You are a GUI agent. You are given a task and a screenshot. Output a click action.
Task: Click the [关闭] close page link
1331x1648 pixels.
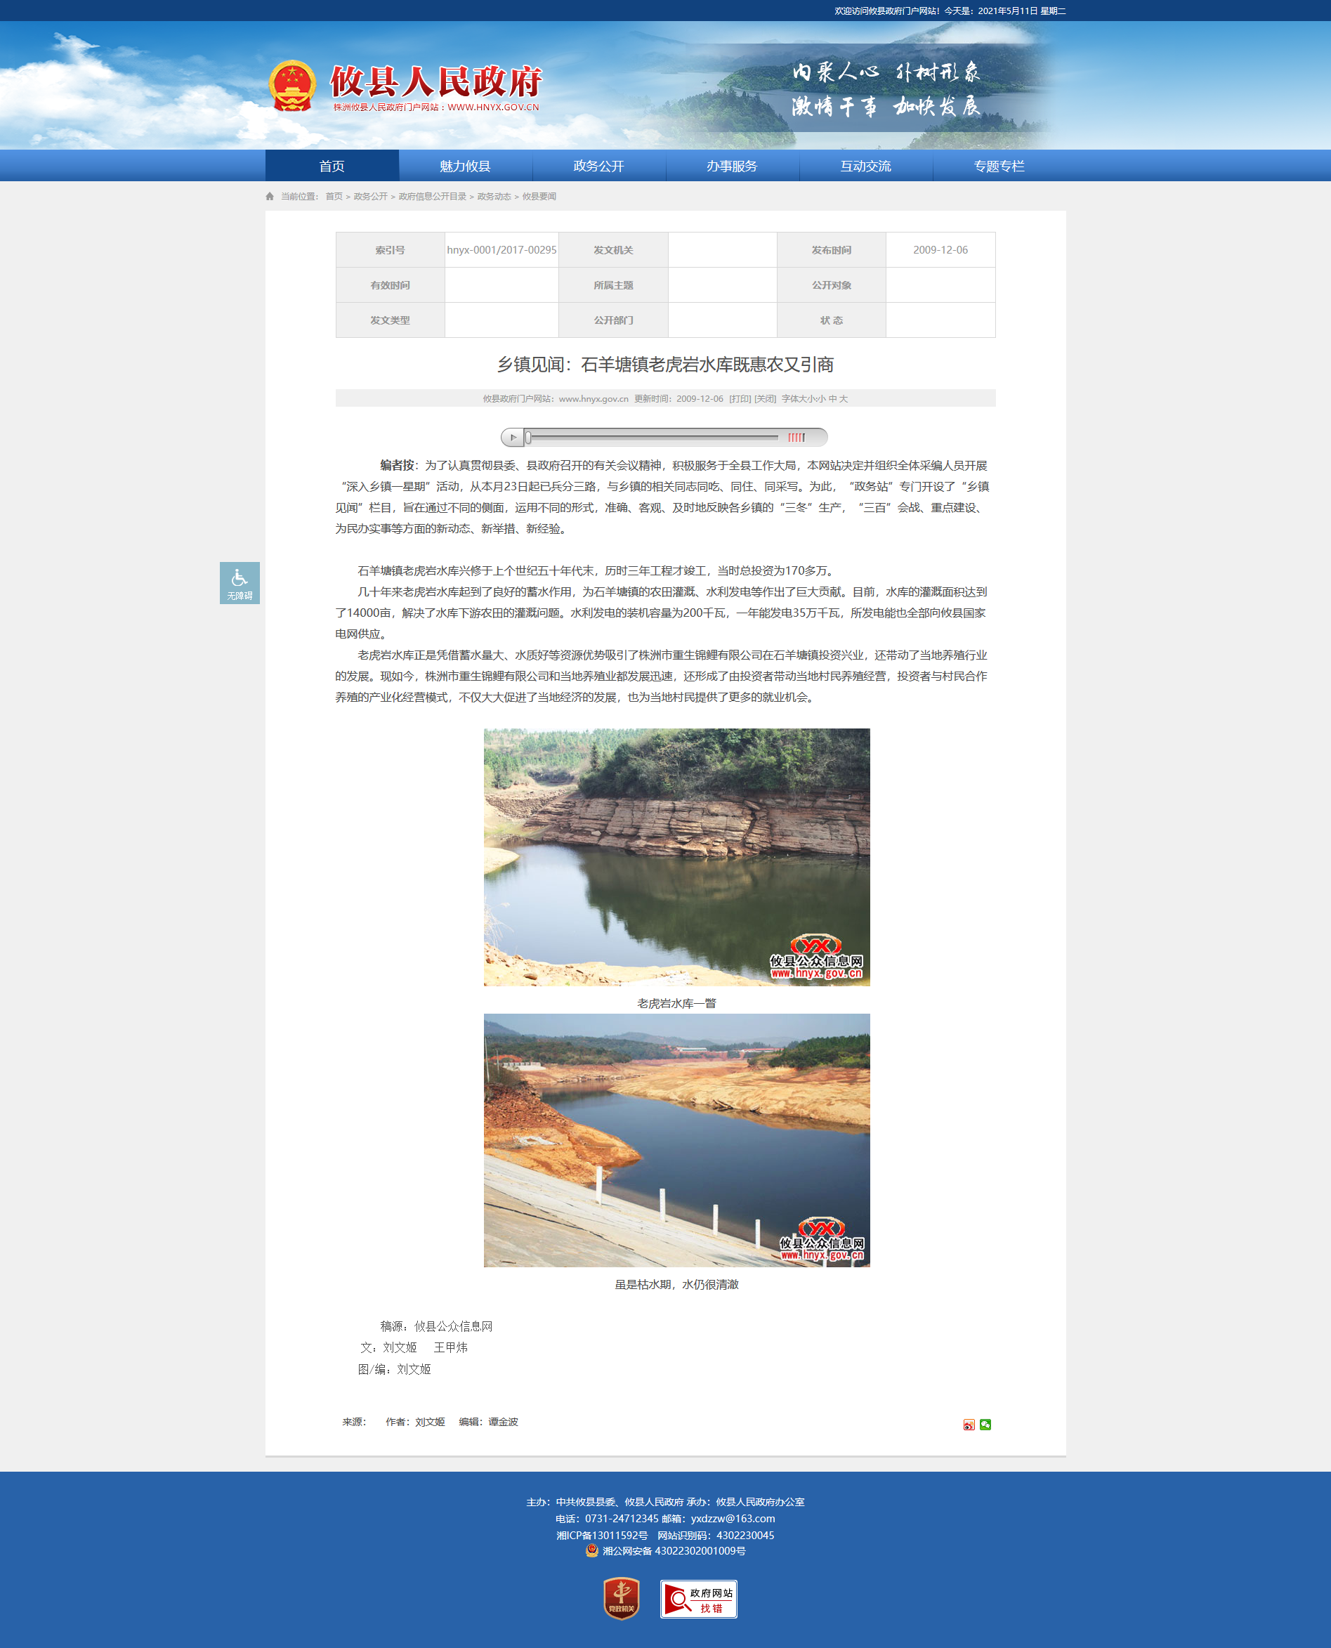click(765, 399)
